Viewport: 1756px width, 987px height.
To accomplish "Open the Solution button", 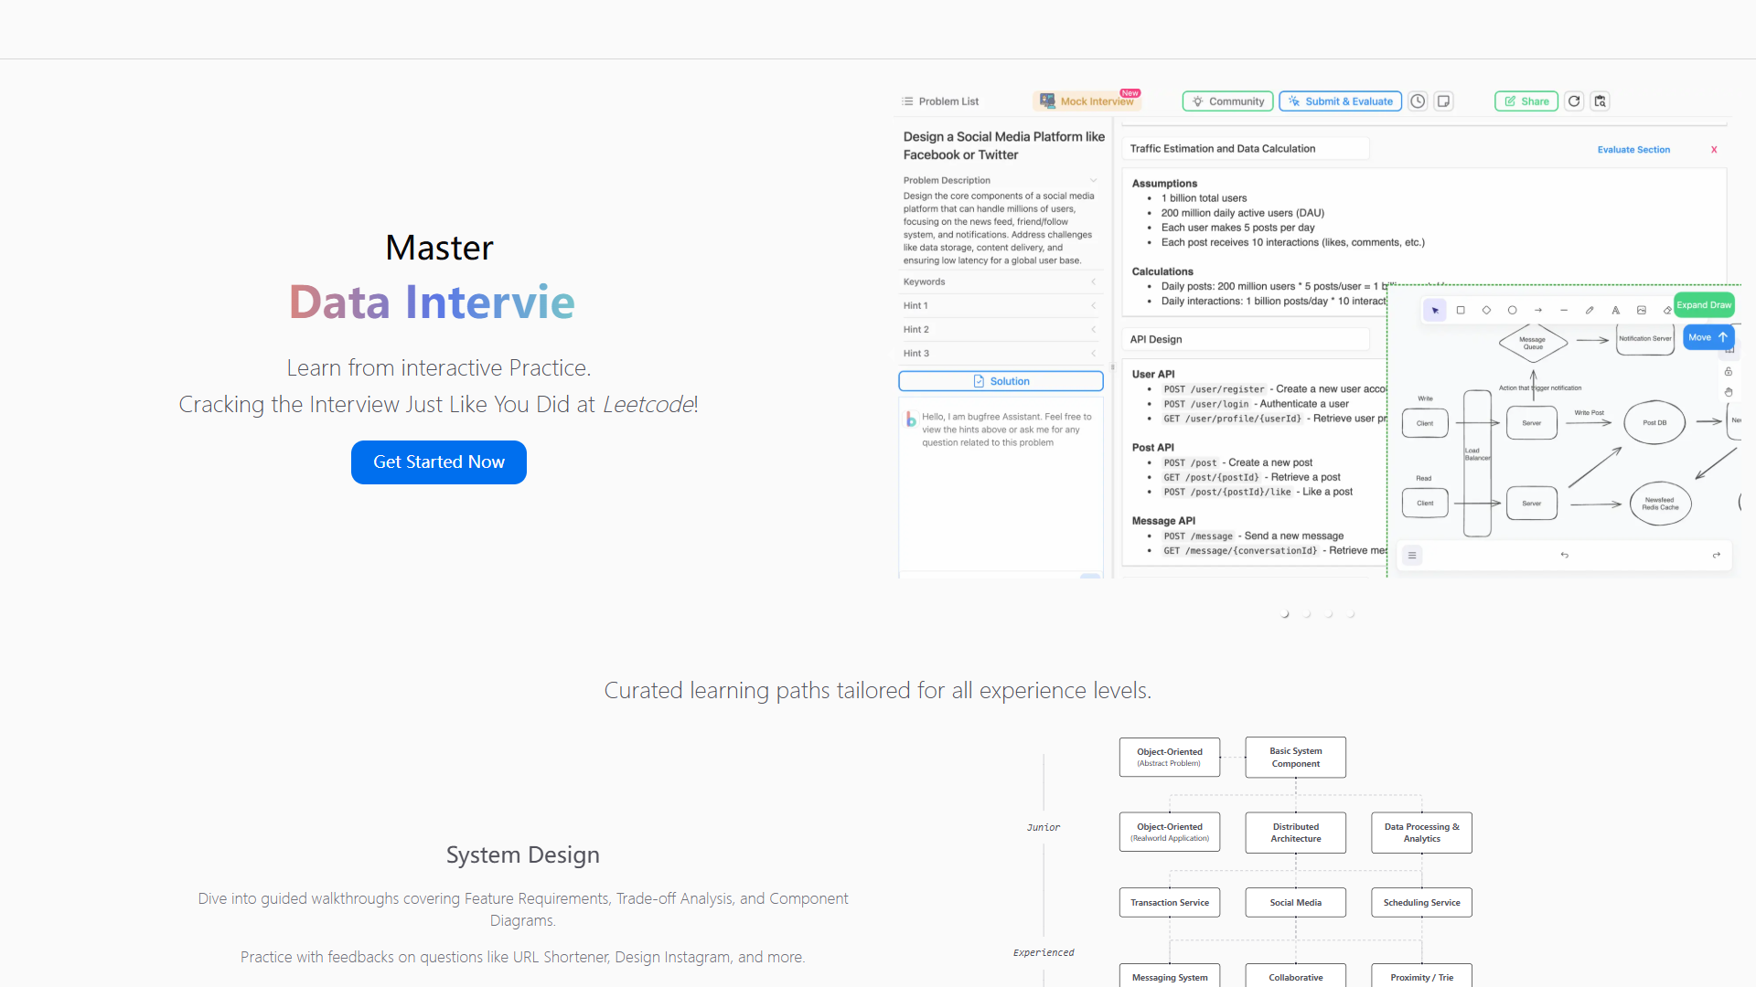I will coord(1001,381).
